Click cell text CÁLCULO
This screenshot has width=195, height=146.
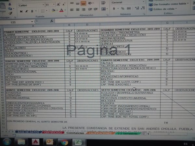pos(107,63)
